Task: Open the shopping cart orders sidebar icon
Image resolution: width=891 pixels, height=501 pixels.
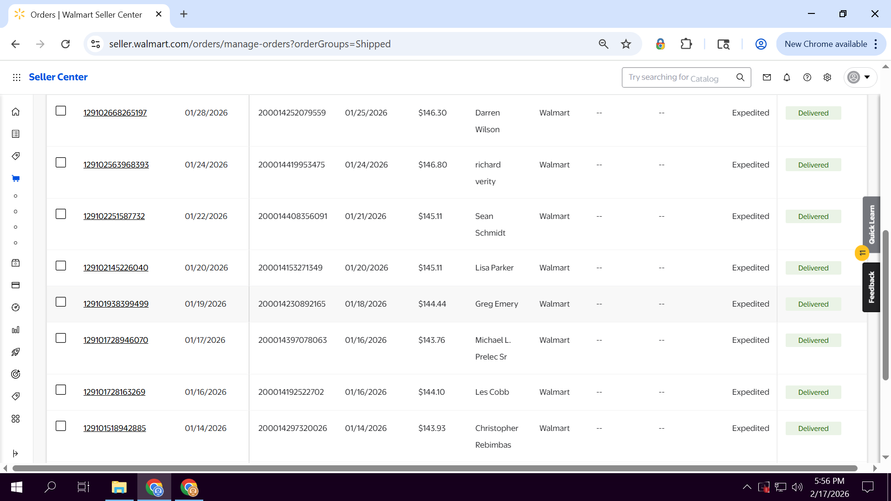Action: pos(16,179)
